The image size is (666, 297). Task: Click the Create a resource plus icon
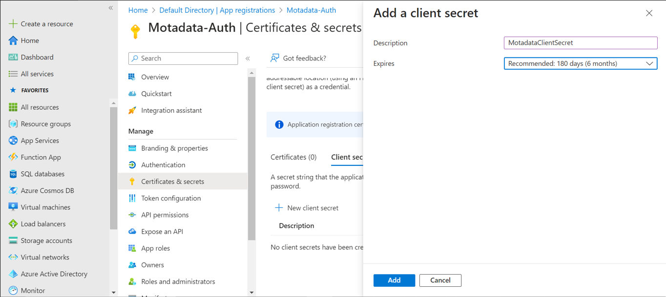tap(13, 23)
